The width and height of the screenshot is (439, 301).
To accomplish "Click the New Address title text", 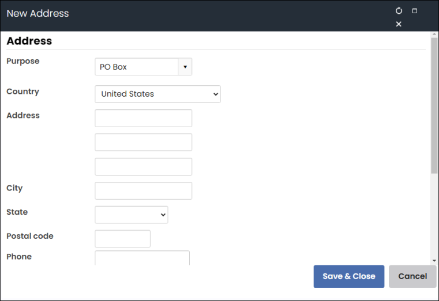I will pyautogui.click(x=37, y=13).
